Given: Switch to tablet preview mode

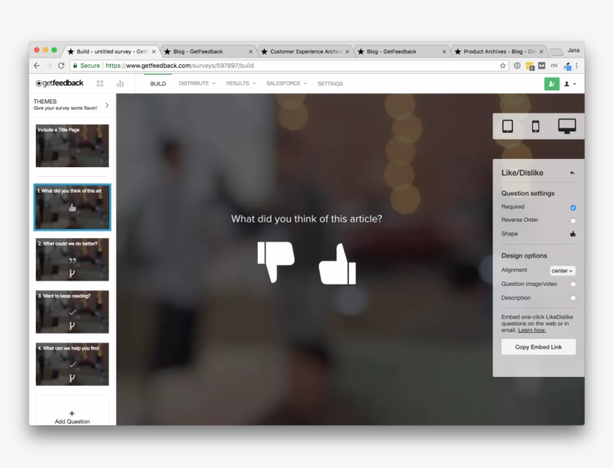Looking at the screenshot, I should click(x=508, y=126).
